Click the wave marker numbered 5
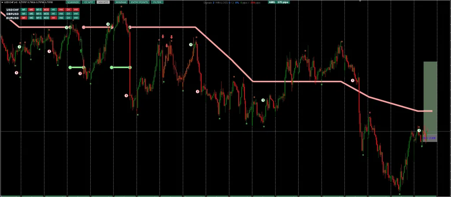This screenshot has height=197, width=451. point(126,95)
